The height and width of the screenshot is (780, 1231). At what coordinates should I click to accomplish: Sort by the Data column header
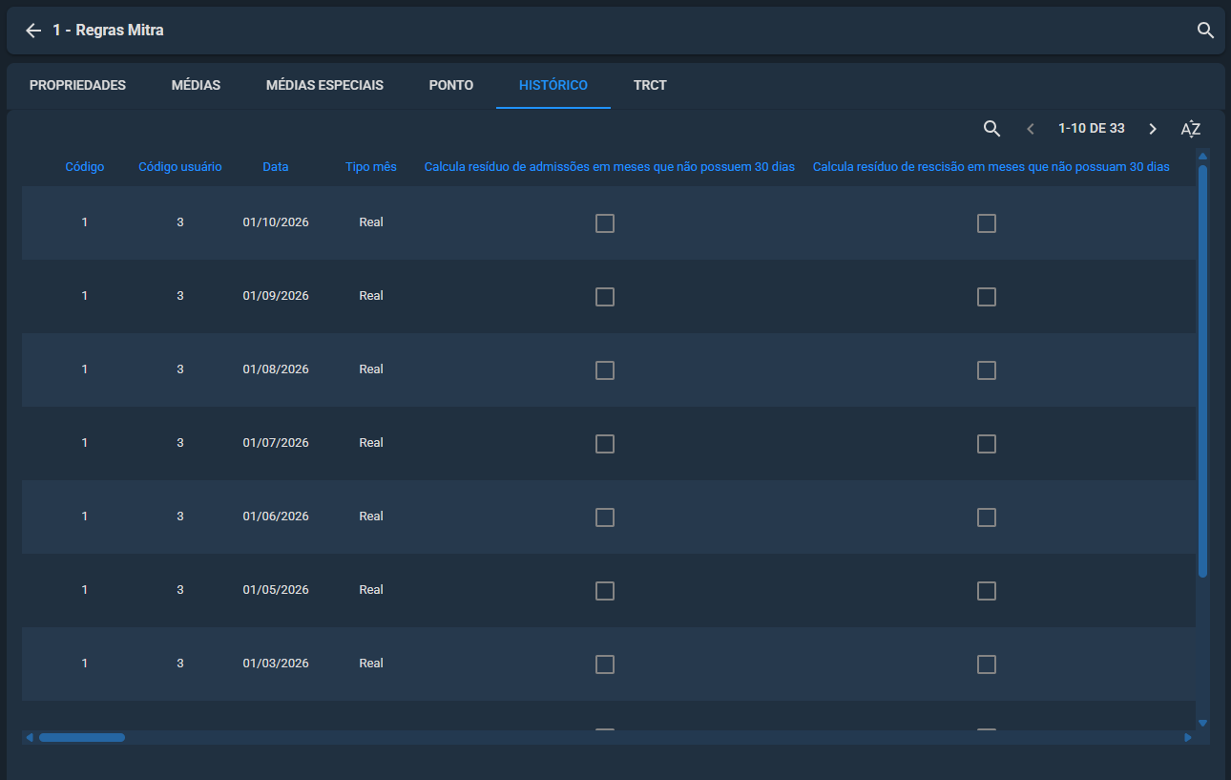pyautogui.click(x=276, y=167)
